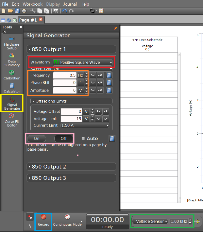
Task: Click Delete icon in toolbar
Action: [56, 11]
